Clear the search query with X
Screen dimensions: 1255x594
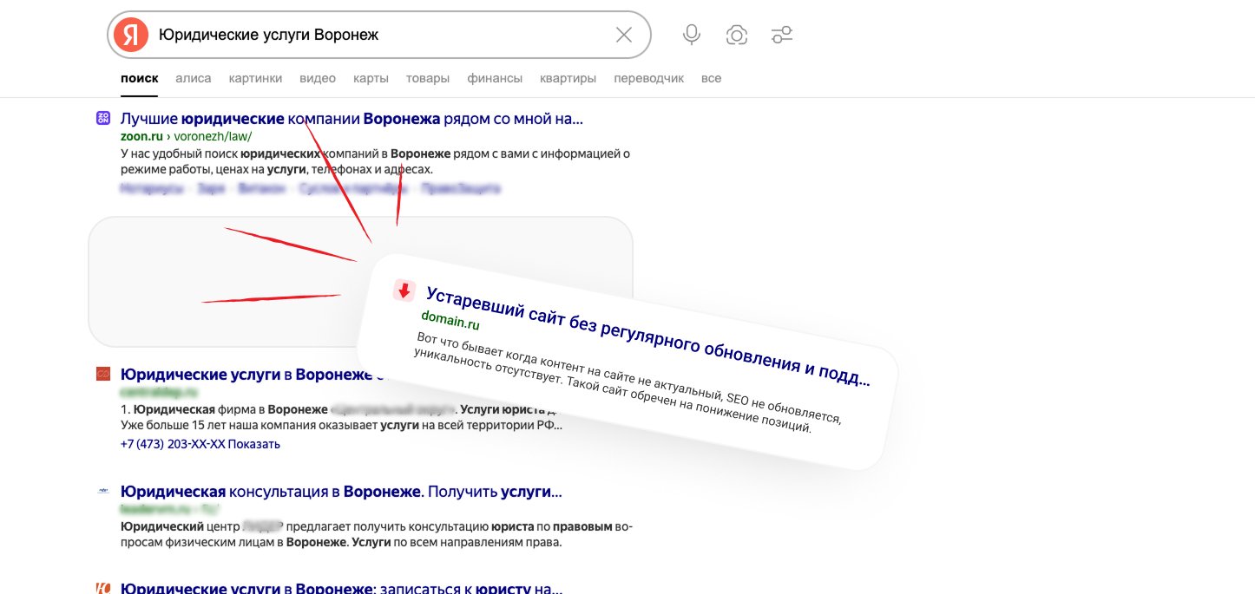tap(624, 35)
